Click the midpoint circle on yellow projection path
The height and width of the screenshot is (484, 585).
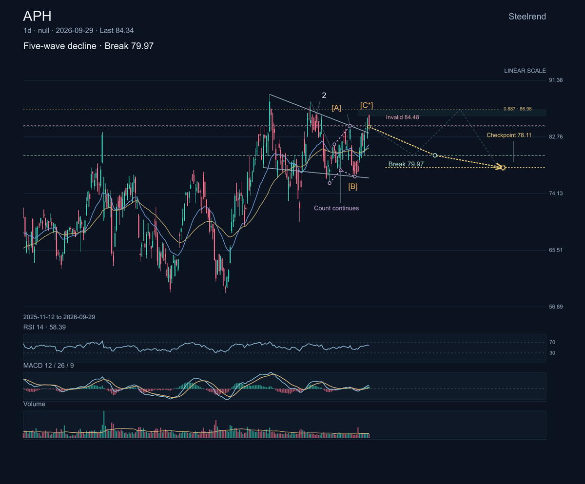click(435, 155)
